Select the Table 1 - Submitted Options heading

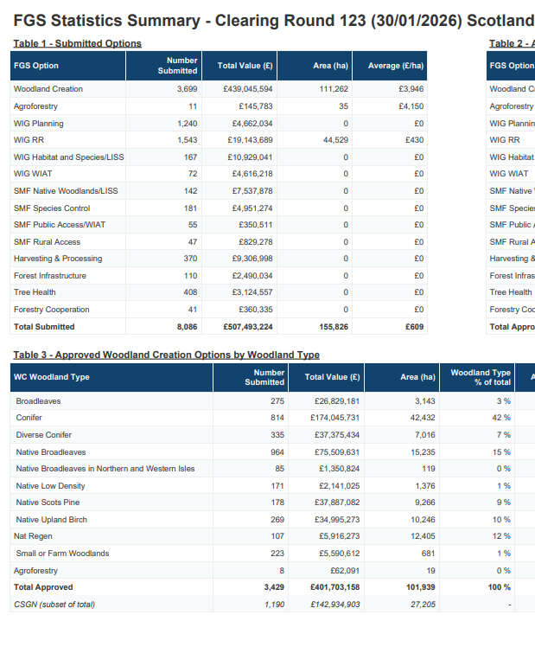[77, 43]
